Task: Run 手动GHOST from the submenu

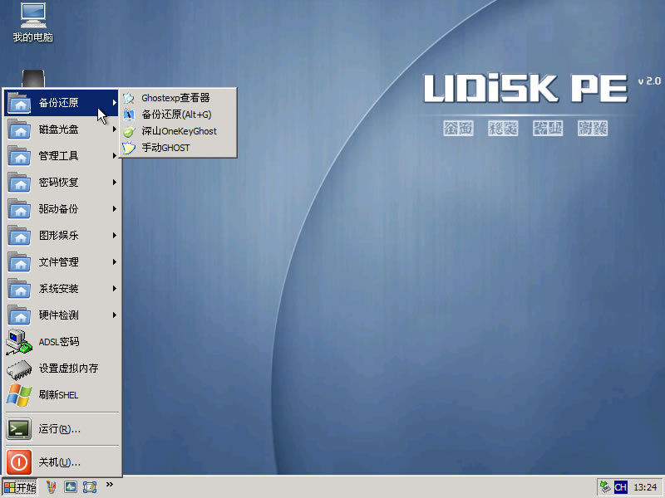Action: 178,148
